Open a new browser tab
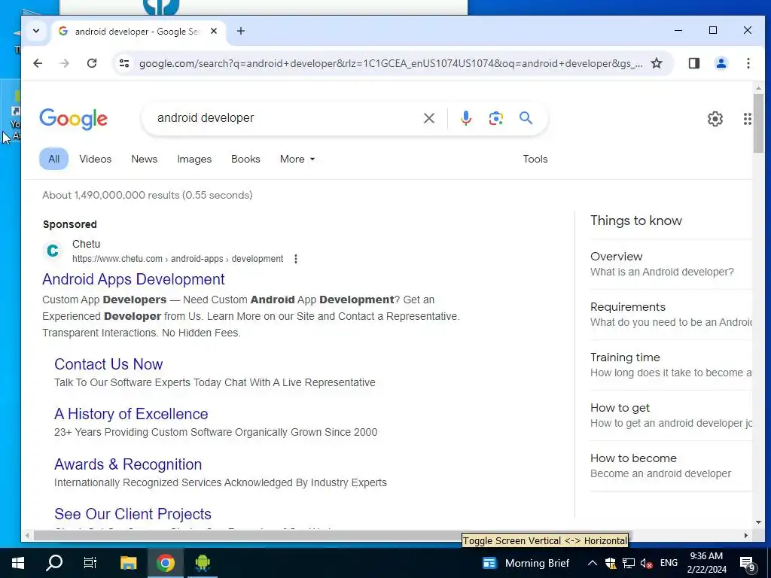 click(x=240, y=31)
